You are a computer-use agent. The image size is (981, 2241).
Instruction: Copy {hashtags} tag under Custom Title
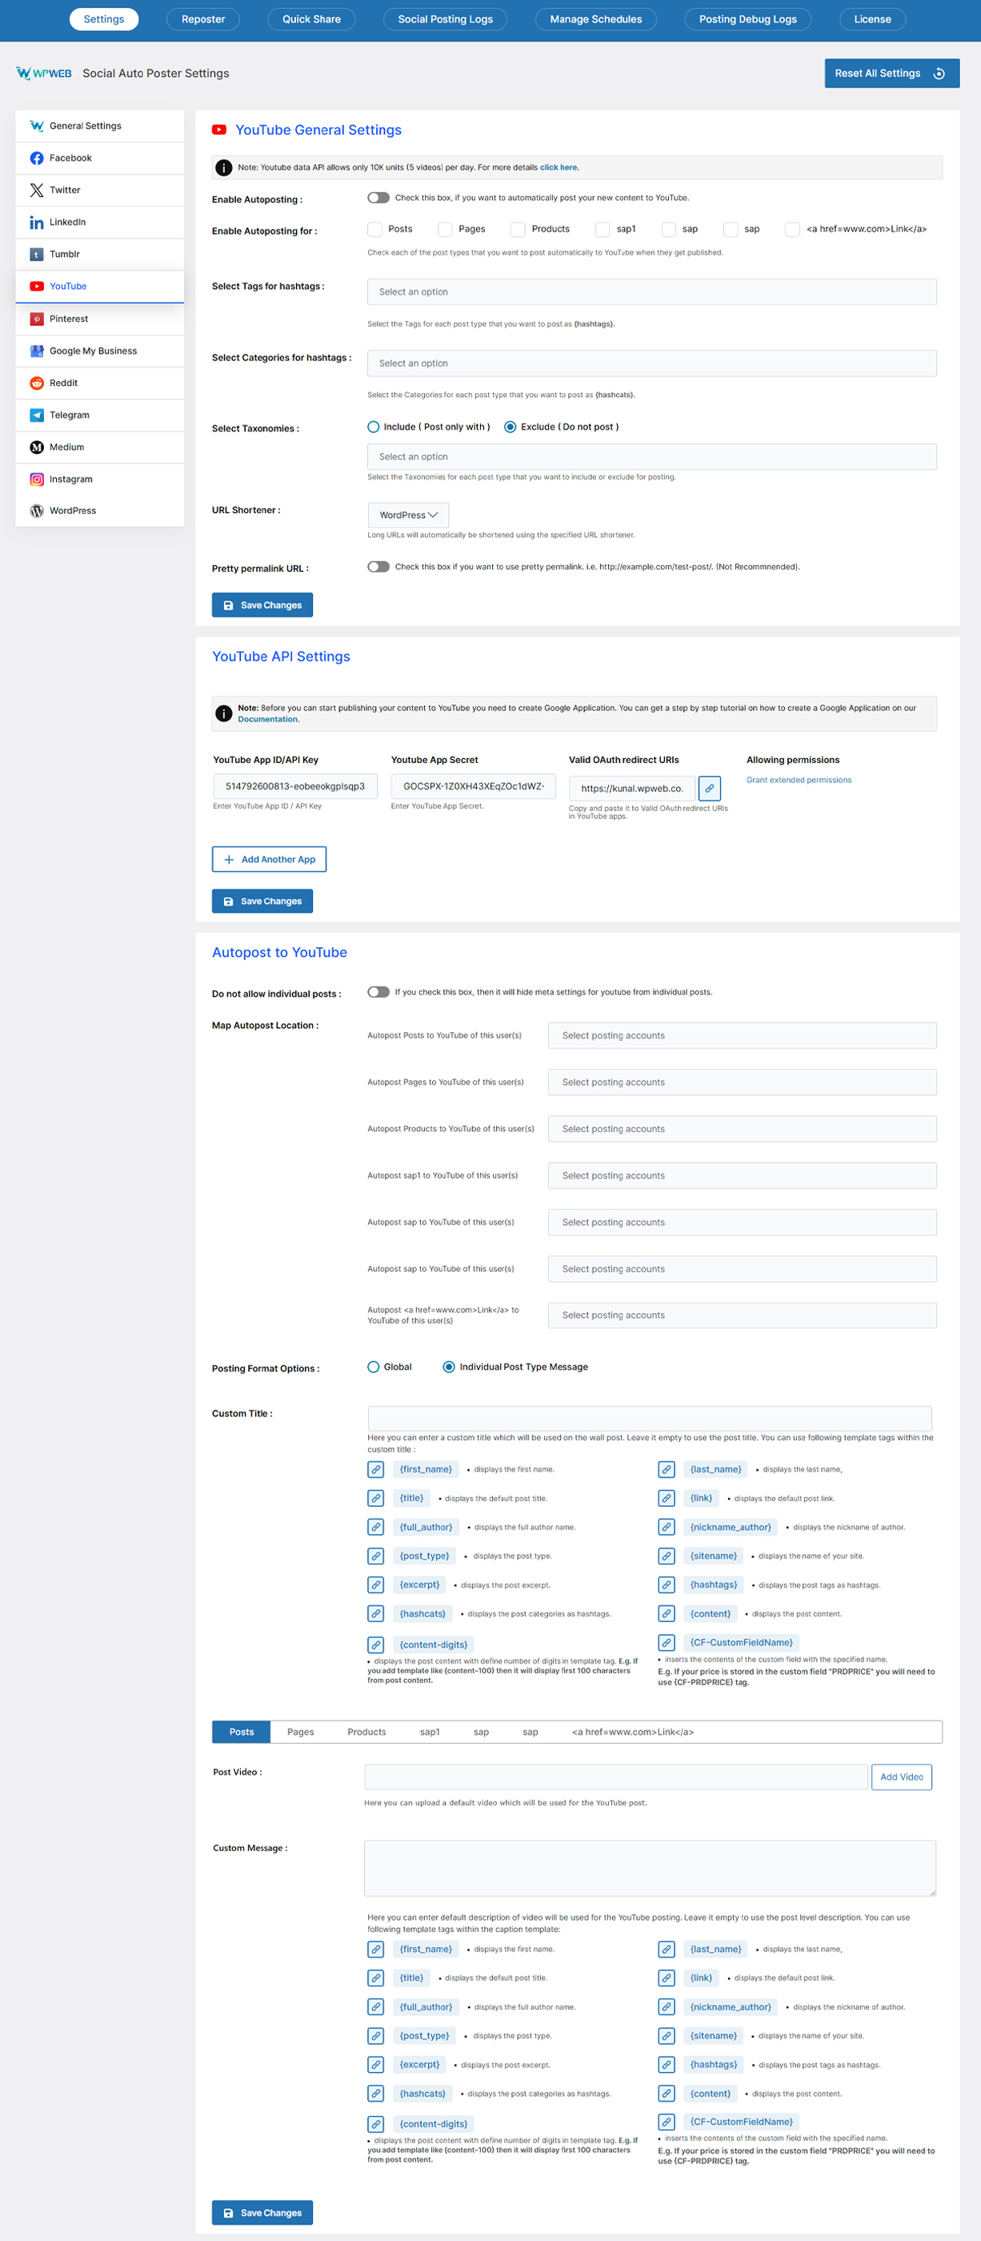pos(667,1585)
